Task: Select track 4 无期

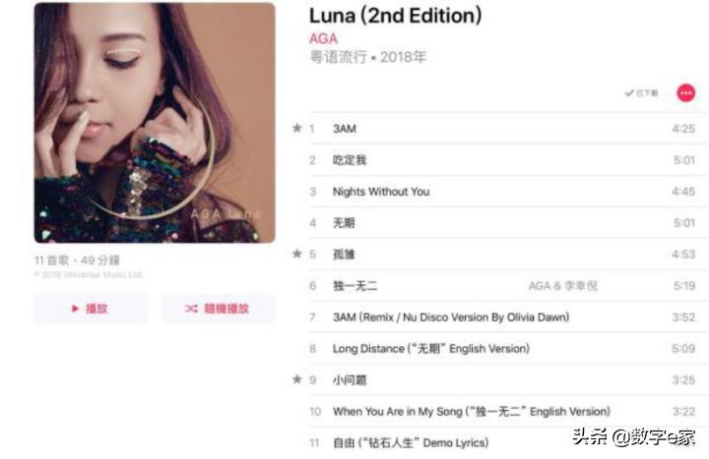Action: pos(502,222)
